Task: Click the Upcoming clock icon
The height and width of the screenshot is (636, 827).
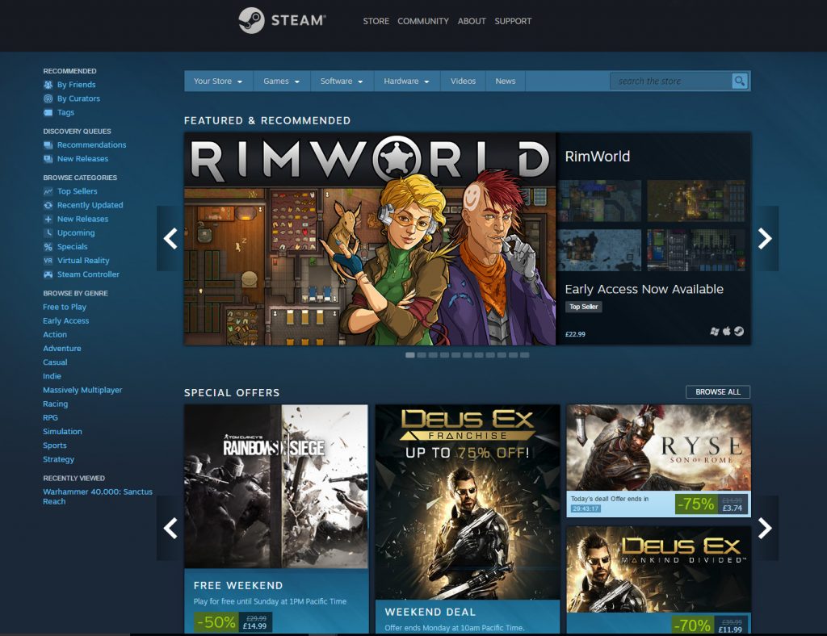Action: pos(48,233)
